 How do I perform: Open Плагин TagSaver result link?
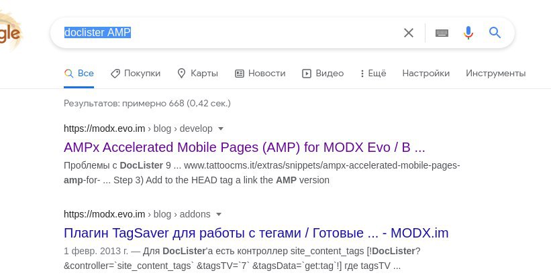click(256, 233)
